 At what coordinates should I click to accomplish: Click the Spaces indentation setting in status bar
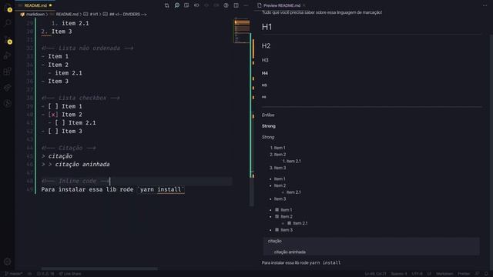tap(399, 274)
